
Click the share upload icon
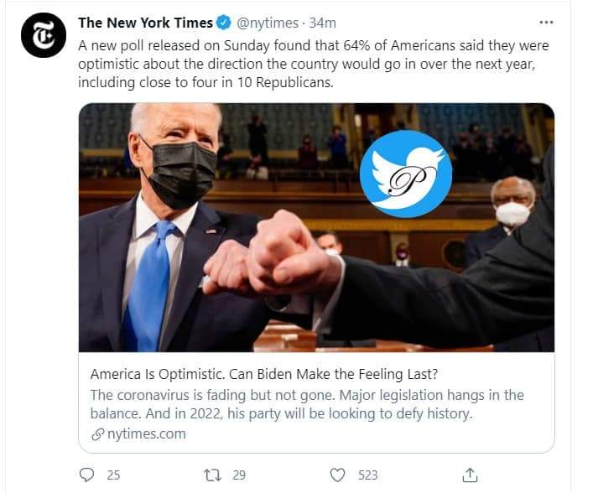point(470,475)
